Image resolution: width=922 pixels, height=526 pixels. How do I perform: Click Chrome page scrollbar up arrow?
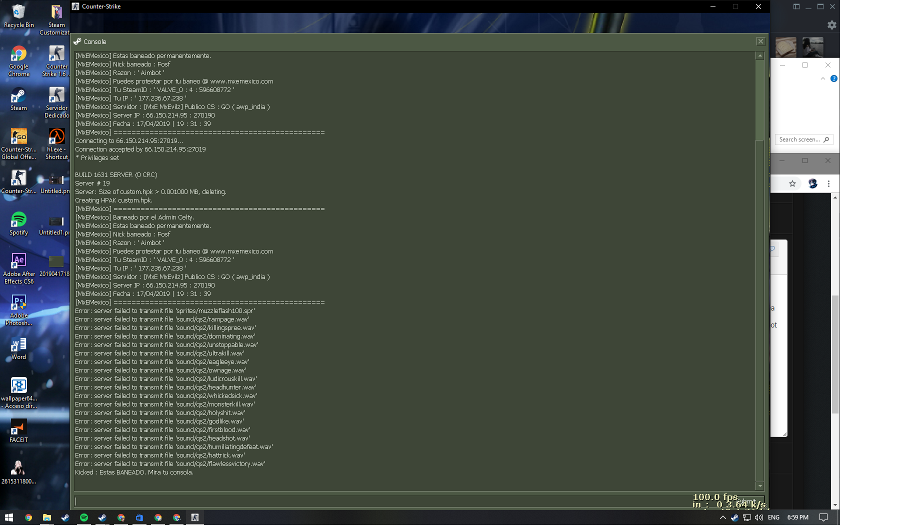tap(835, 197)
